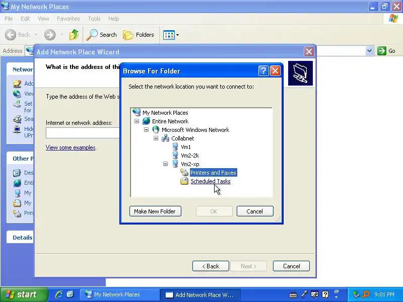403x302 pixels.
Task: Click the Scheduled Tasks folder icon
Action: tap(184, 181)
